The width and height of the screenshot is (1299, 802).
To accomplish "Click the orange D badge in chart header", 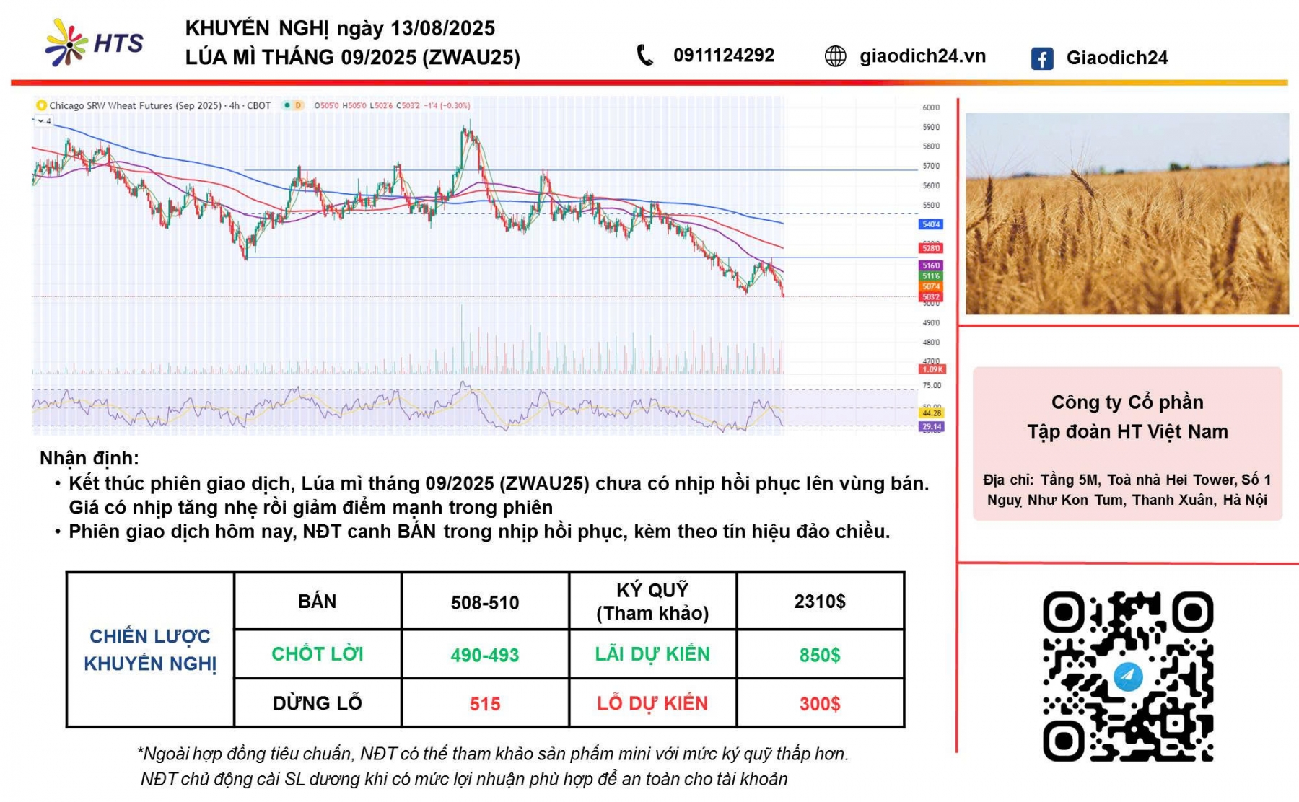I will [x=298, y=105].
